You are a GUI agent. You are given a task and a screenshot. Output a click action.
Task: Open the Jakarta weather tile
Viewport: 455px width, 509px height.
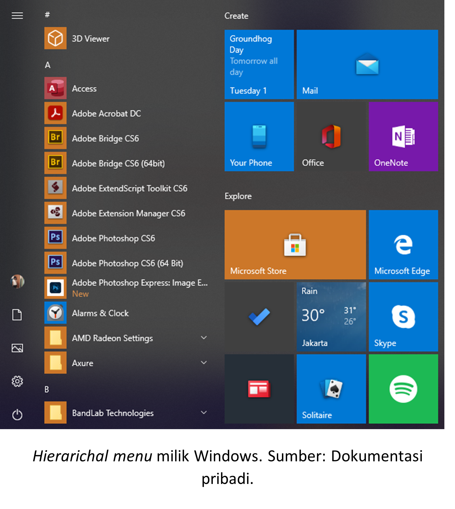[x=331, y=317]
